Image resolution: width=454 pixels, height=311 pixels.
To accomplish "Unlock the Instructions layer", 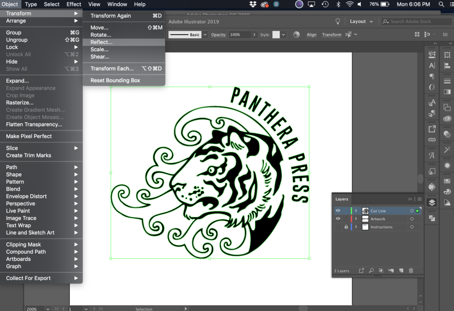I will (x=346, y=227).
